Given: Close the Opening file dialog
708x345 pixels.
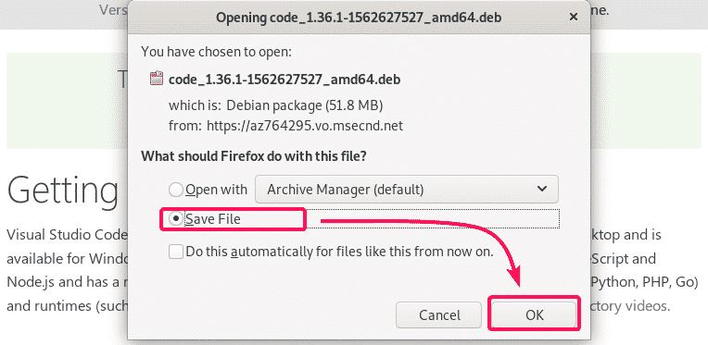Looking at the screenshot, I should [x=573, y=18].
